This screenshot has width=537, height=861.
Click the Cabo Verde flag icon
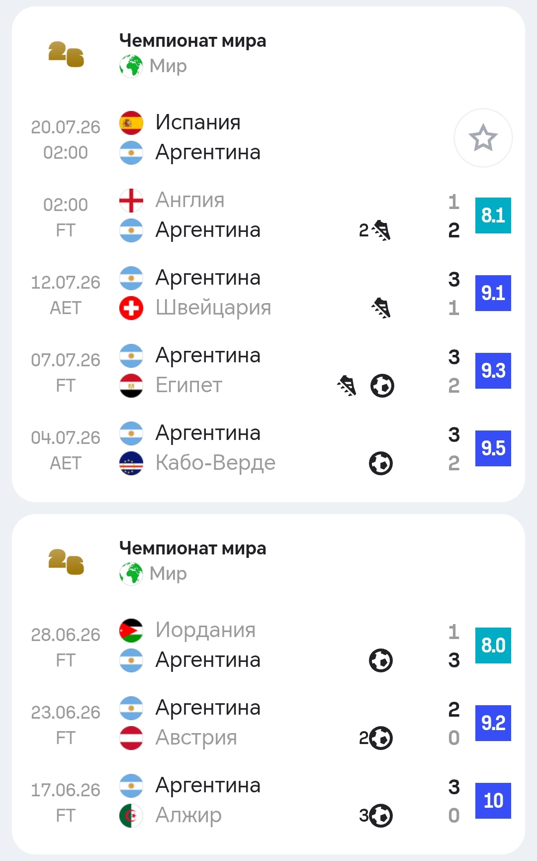coord(131,463)
